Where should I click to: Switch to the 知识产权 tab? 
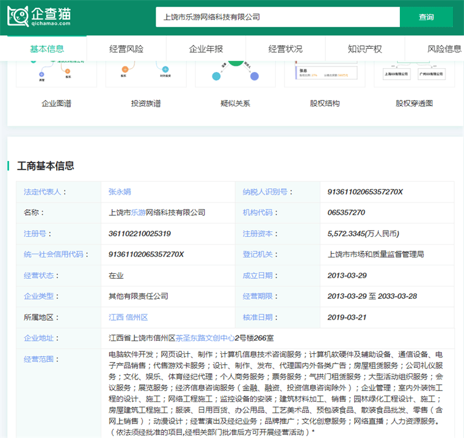(364, 49)
